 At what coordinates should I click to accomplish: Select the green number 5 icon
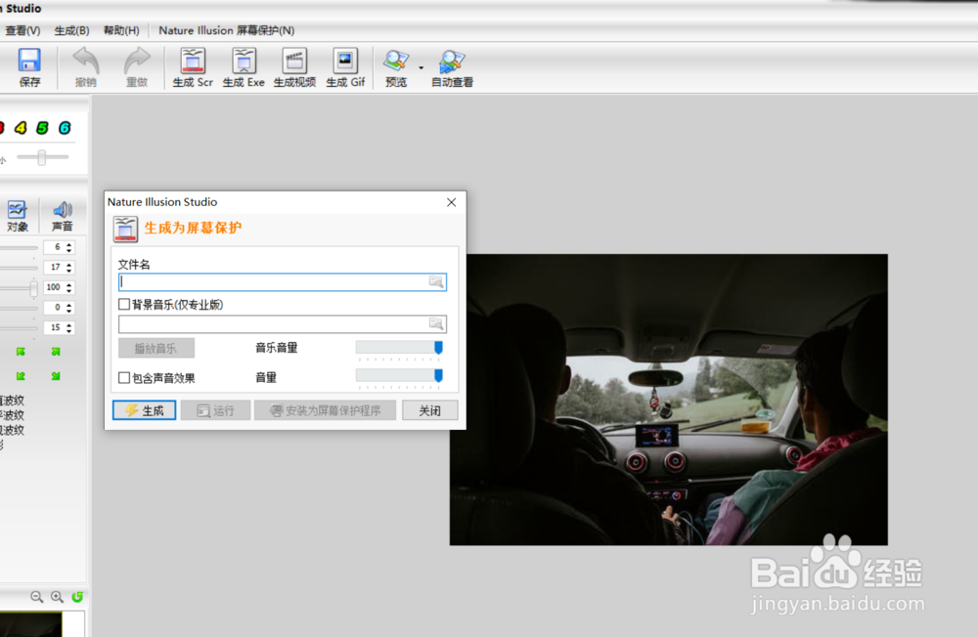[42, 128]
